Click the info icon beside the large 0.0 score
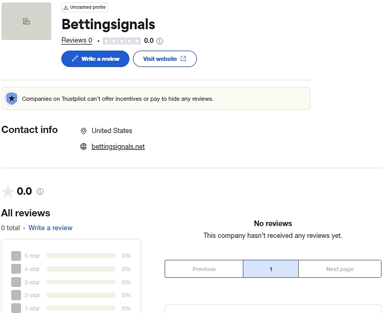Viewport: 383px width, 313px height. (40, 192)
